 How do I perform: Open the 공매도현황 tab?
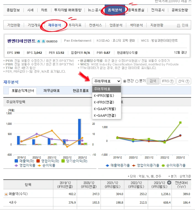(x=180, y=10)
